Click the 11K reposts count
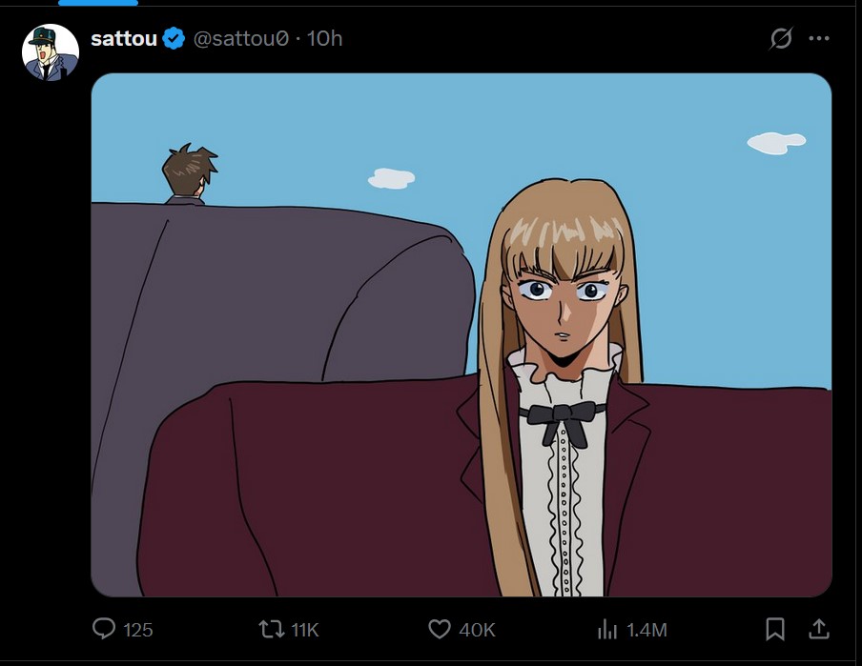 point(305,630)
